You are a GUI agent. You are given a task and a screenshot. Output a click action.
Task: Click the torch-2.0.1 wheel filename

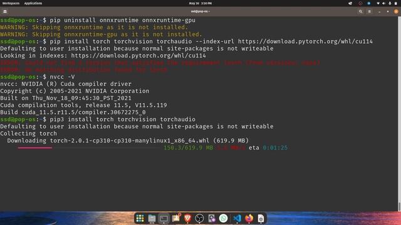[x=130, y=141]
